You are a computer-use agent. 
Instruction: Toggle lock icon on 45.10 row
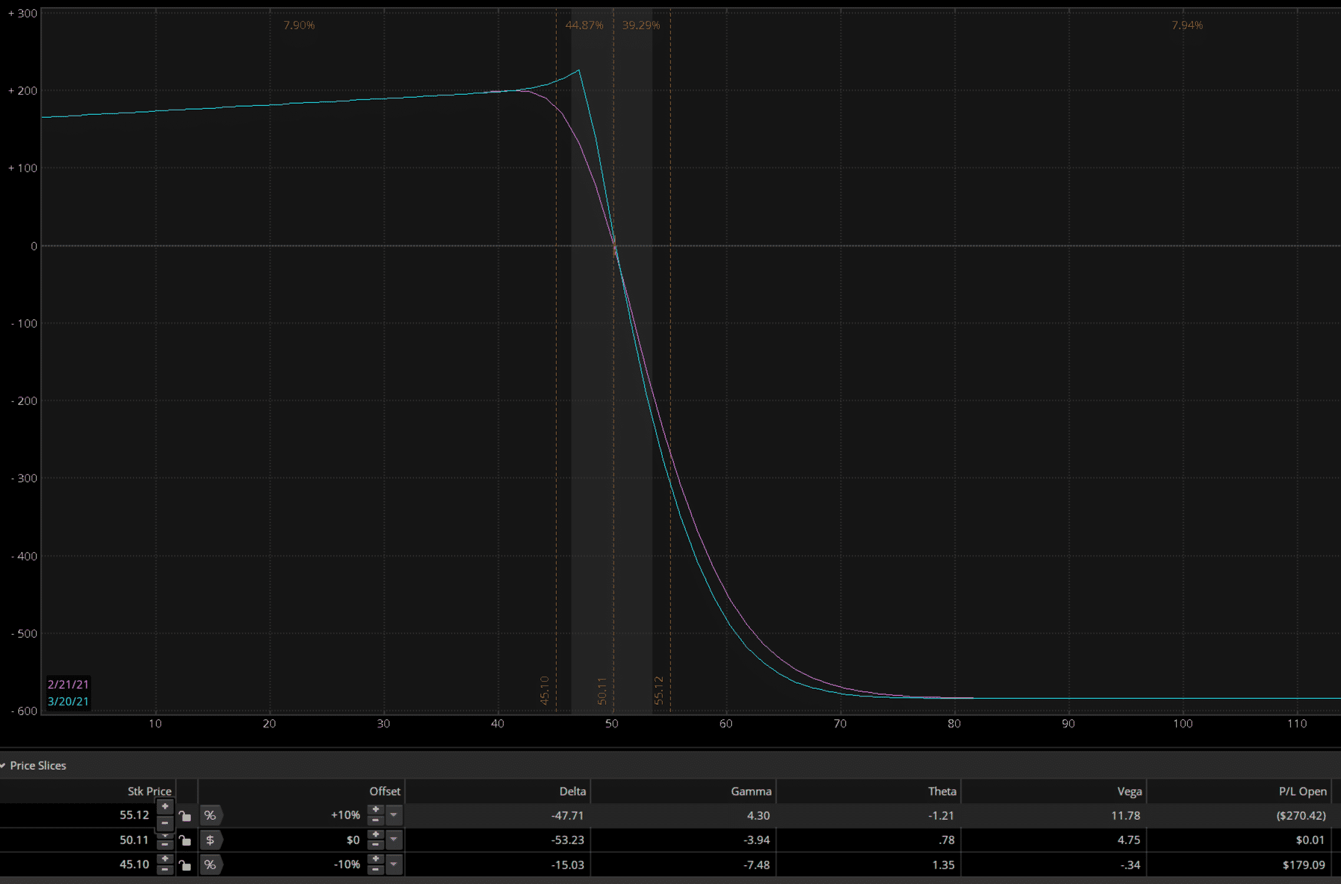pyautogui.click(x=185, y=865)
